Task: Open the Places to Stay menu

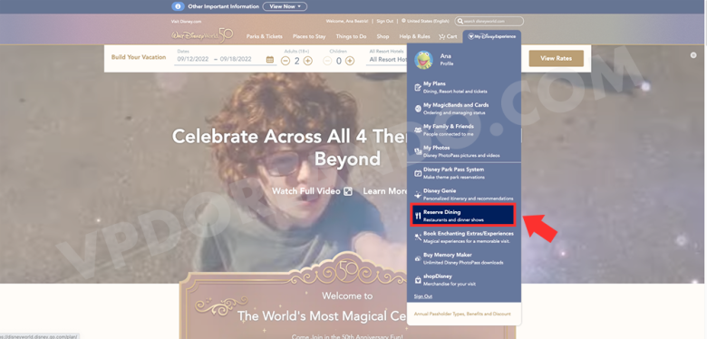Action: click(x=309, y=36)
